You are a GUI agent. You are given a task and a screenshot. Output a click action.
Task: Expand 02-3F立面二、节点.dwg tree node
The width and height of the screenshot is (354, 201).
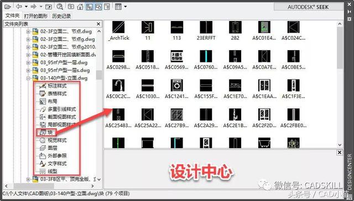(28, 31)
